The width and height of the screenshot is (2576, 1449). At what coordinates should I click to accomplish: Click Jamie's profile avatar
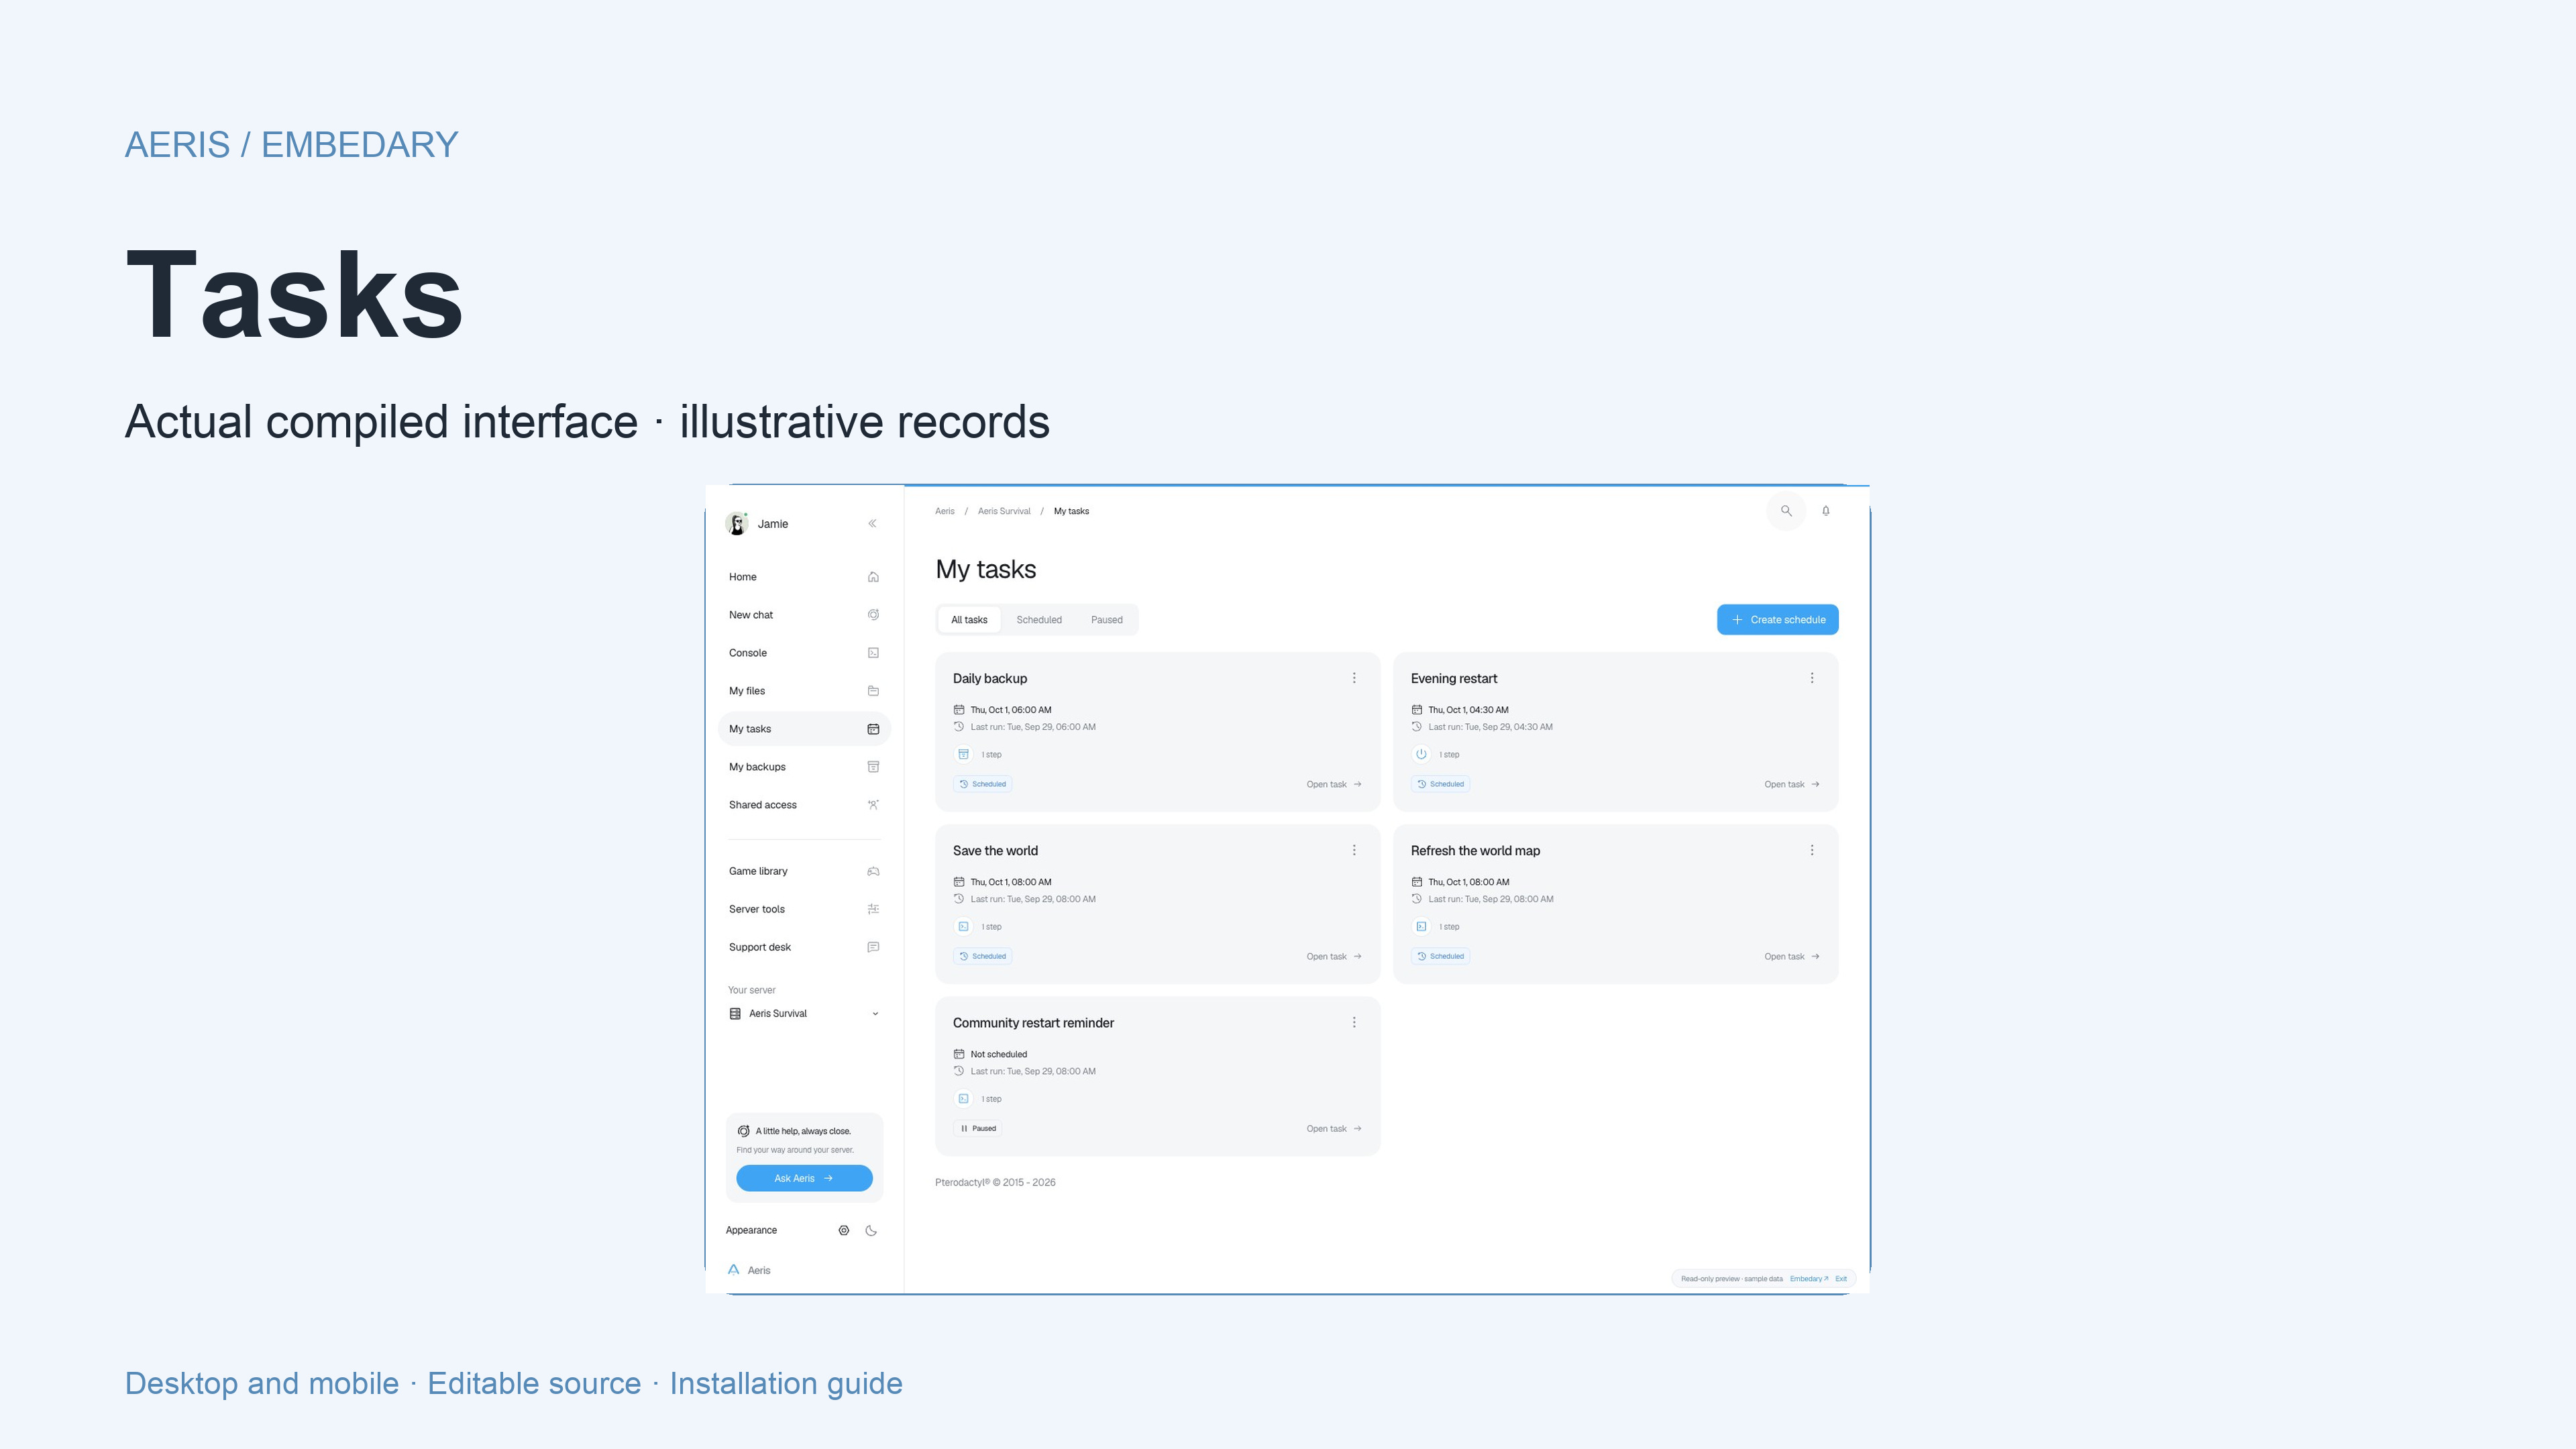click(737, 523)
